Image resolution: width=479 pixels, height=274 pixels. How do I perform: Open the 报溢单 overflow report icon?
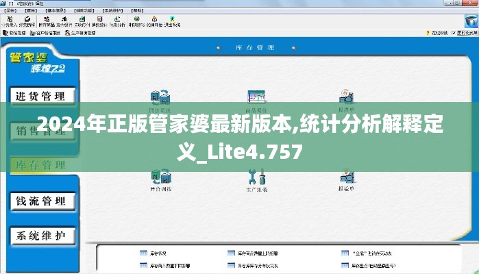coord(347,177)
